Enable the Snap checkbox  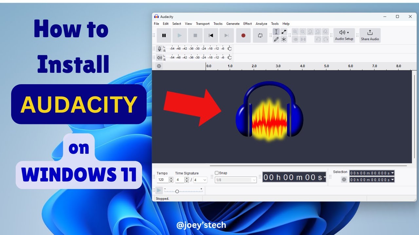click(x=217, y=173)
